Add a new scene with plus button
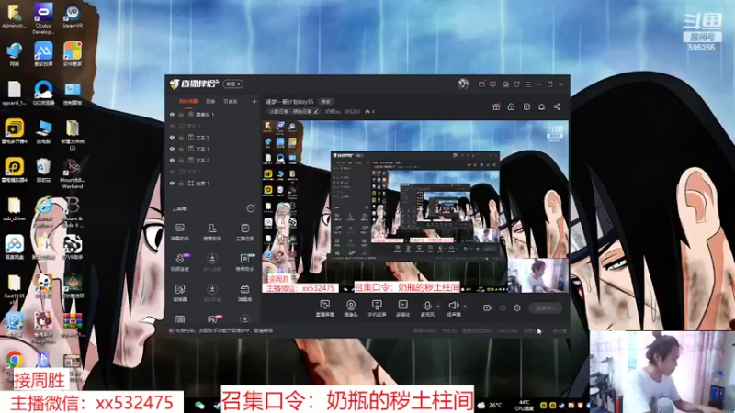The width and height of the screenshot is (735, 413). (x=254, y=101)
